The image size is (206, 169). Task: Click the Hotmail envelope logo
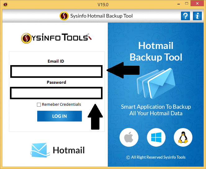40,150
